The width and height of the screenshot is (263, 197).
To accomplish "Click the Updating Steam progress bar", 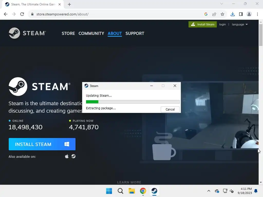I will (x=133, y=102).
